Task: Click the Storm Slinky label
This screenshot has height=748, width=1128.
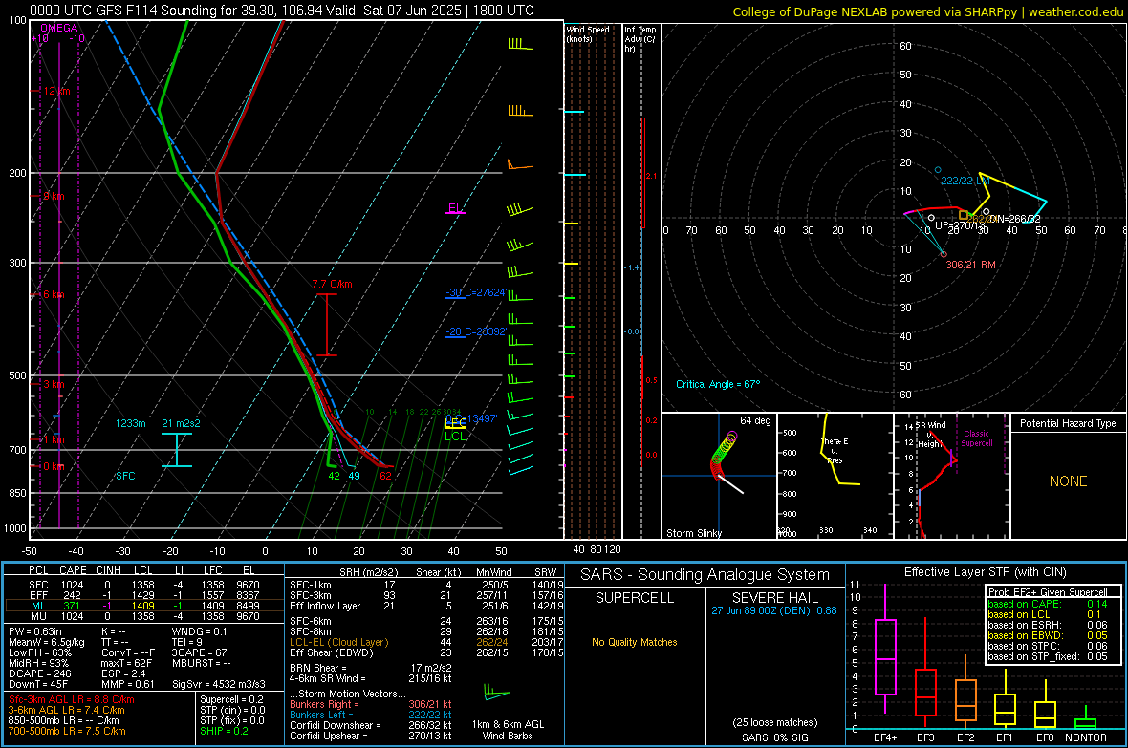Action: 694,533
